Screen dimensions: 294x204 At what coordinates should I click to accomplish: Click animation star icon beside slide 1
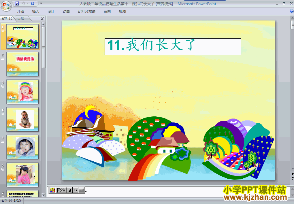pos(3,31)
